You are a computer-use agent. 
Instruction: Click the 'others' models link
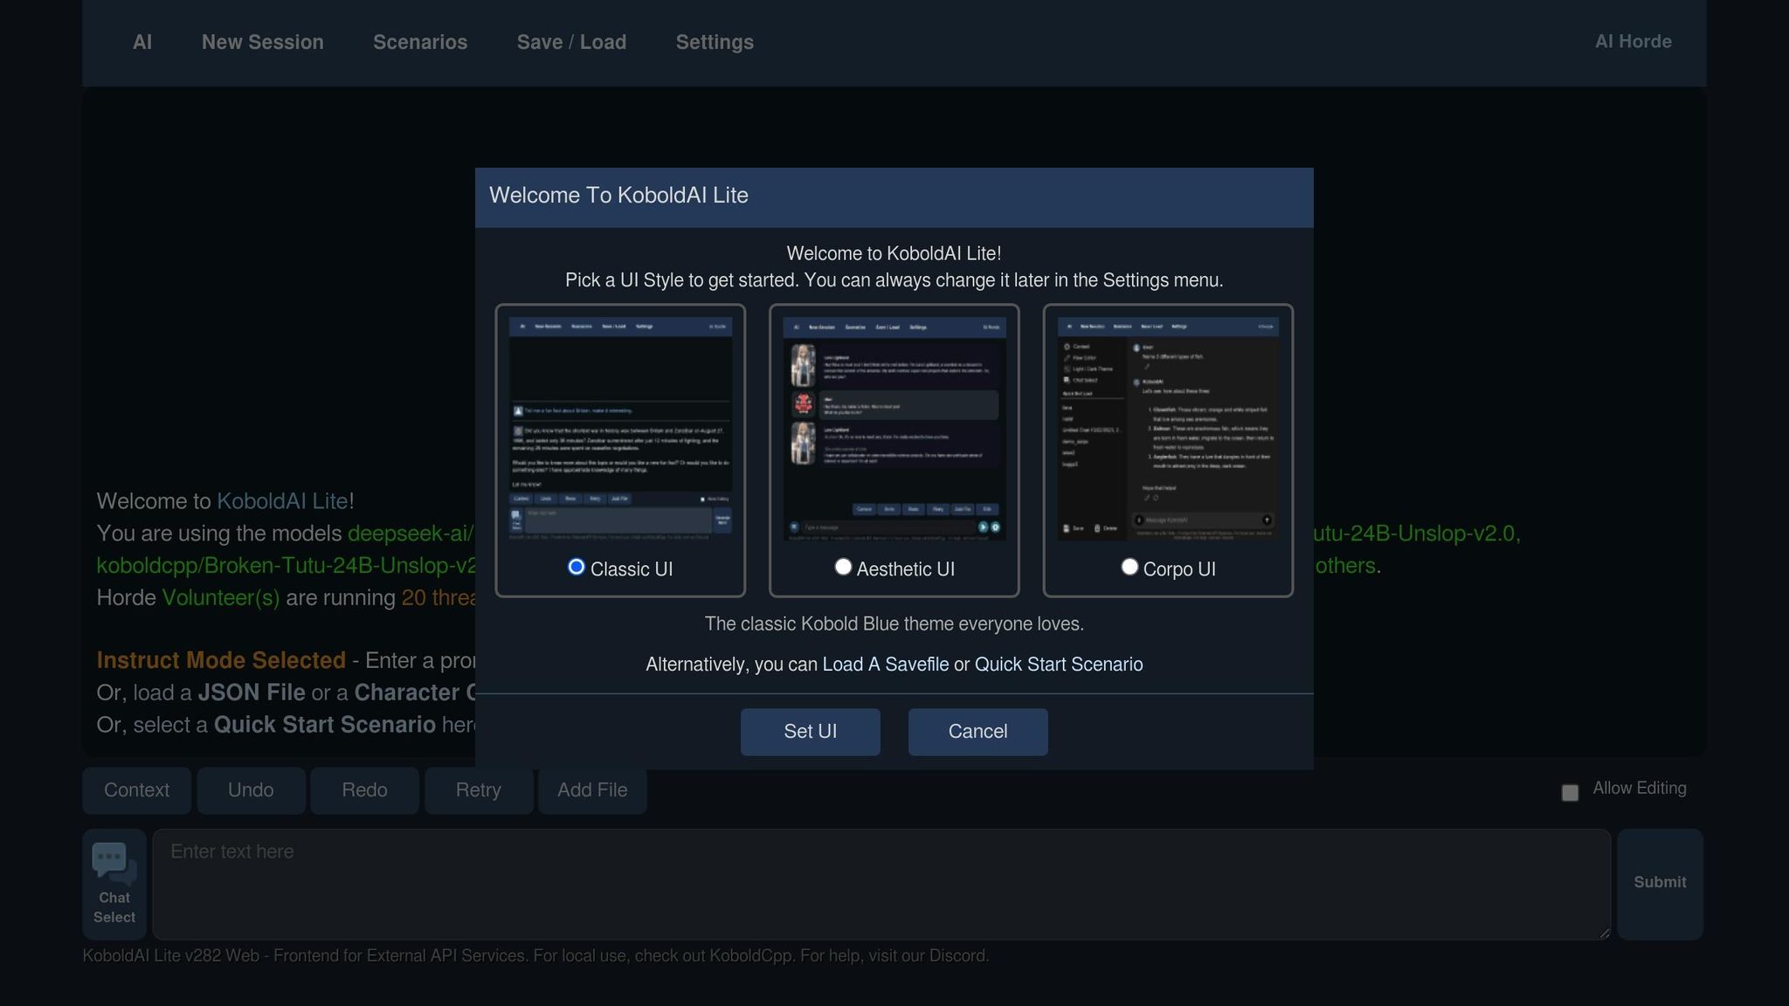1345,566
